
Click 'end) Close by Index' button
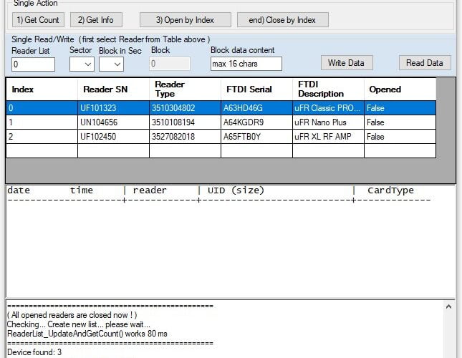pyautogui.click(x=282, y=20)
